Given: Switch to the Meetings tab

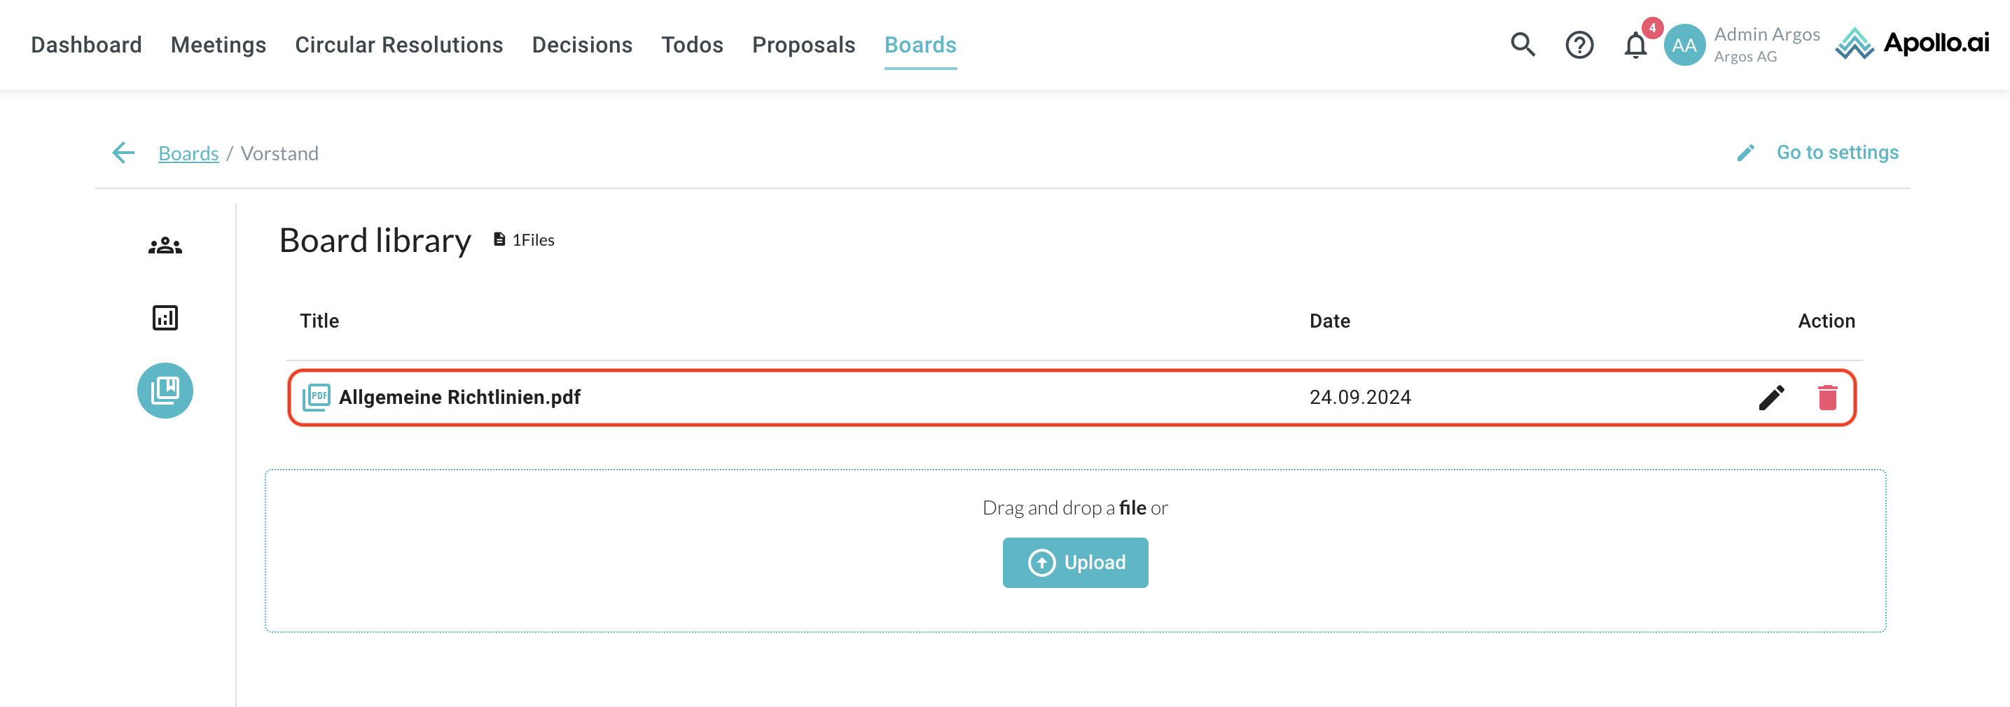Looking at the screenshot, I should coord(219,45).
